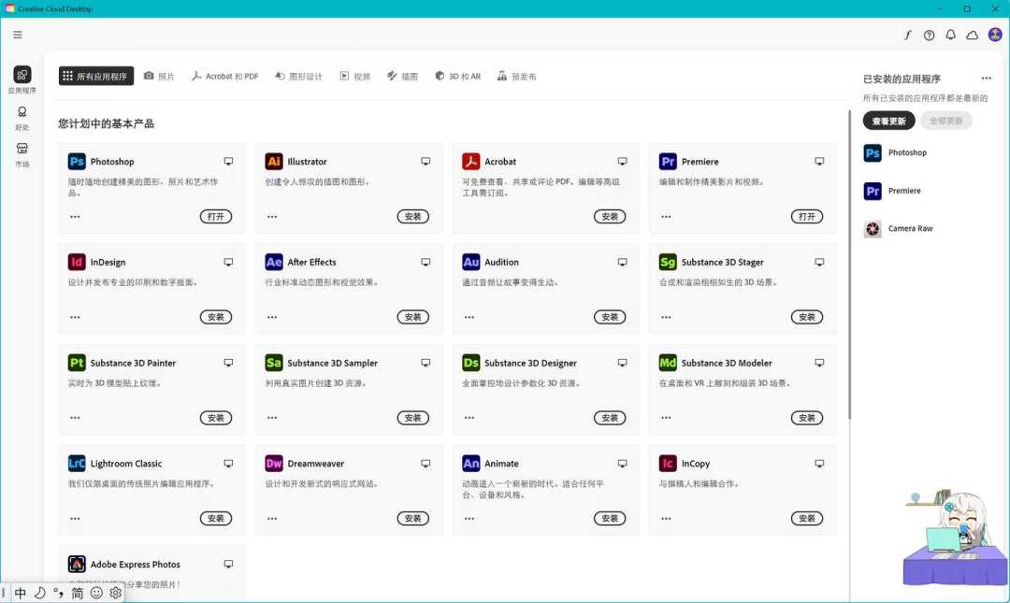Click the Substance 3D Designer Ds icon
This screenshot has width=1010, height=603.
[470, 363]
